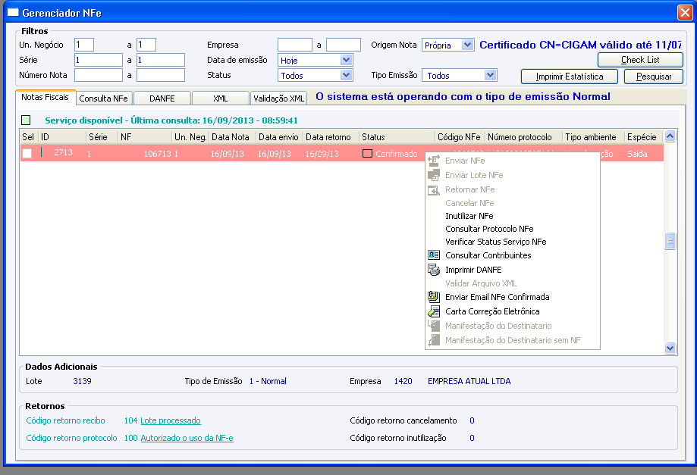
Task: Open the XML tab
Action: click(220, 98)
